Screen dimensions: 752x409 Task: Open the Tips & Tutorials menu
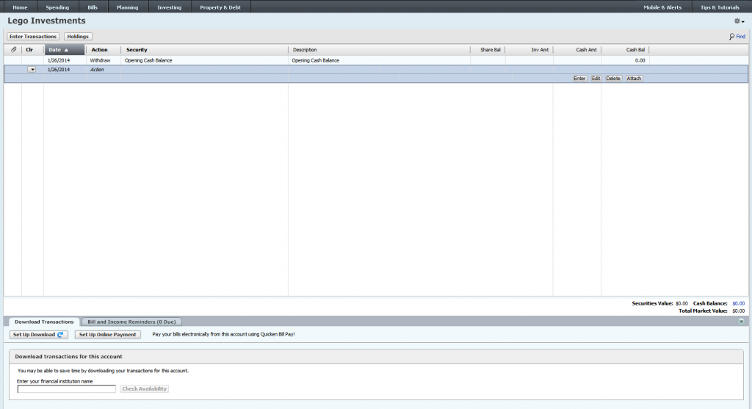coord(720,7)
